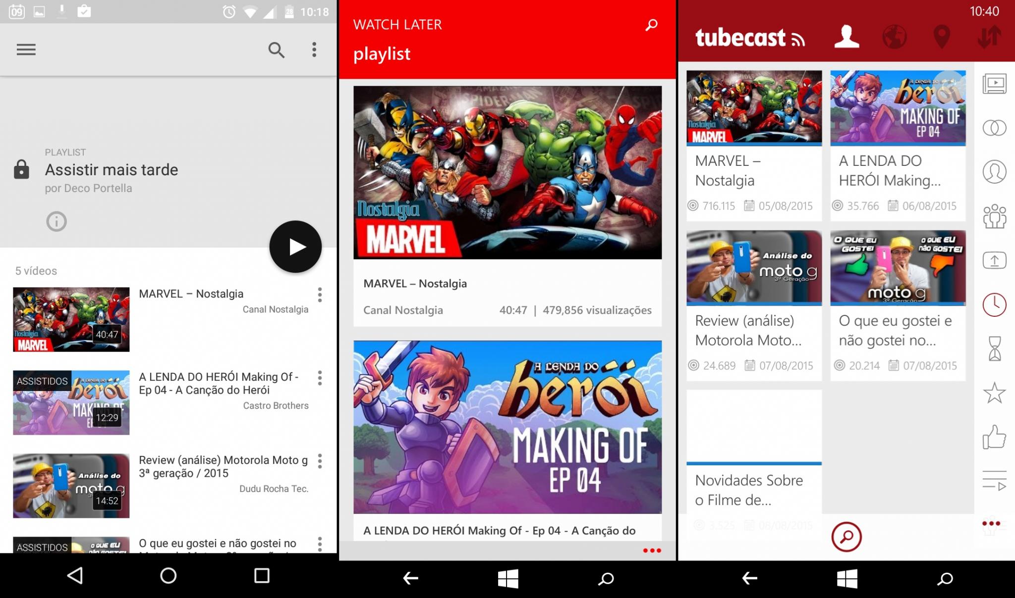This screenshot has height=598, width=1015.
Task: Open the playlist info icon
Action: (x=56, y=221)
